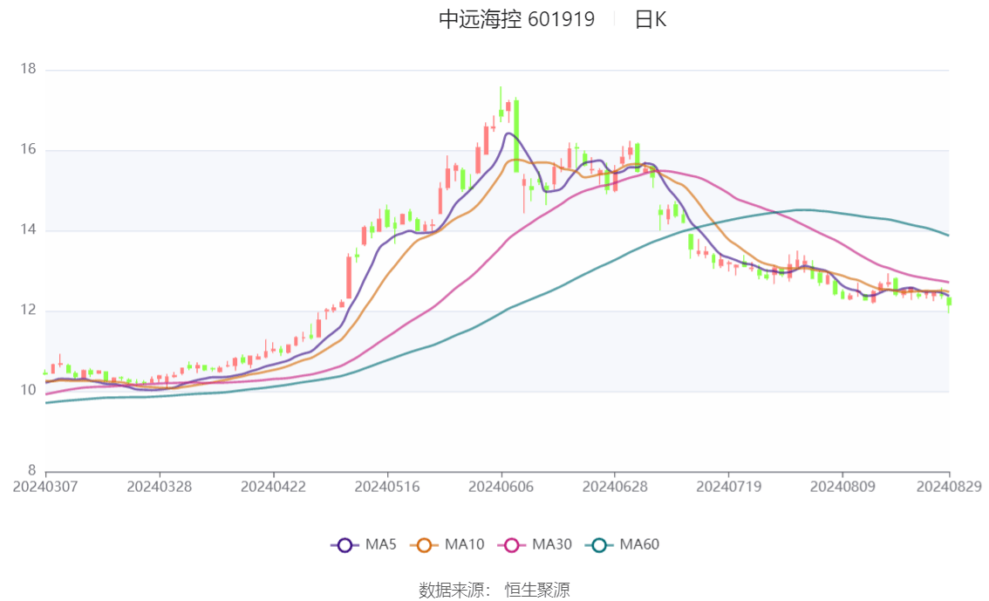Click the orange MA10 legend marker circle
Image resolution: width=989 pixels, height=601 pixels.
[x=424, y=545]
